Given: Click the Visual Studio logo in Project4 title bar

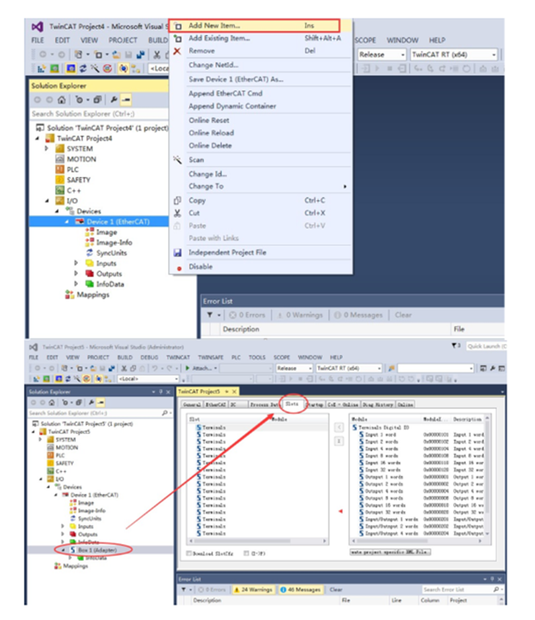Looking at the screenshot, I should [x=38, y=26].
